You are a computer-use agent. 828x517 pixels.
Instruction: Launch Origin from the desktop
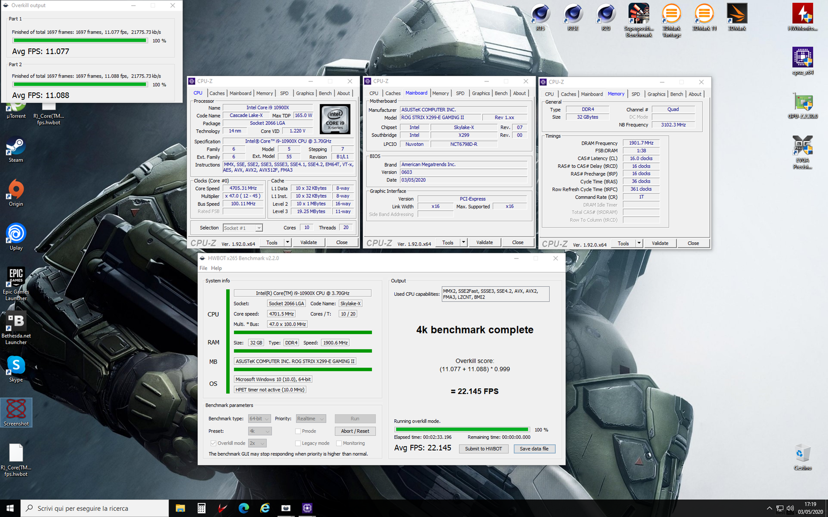(16, 193)
